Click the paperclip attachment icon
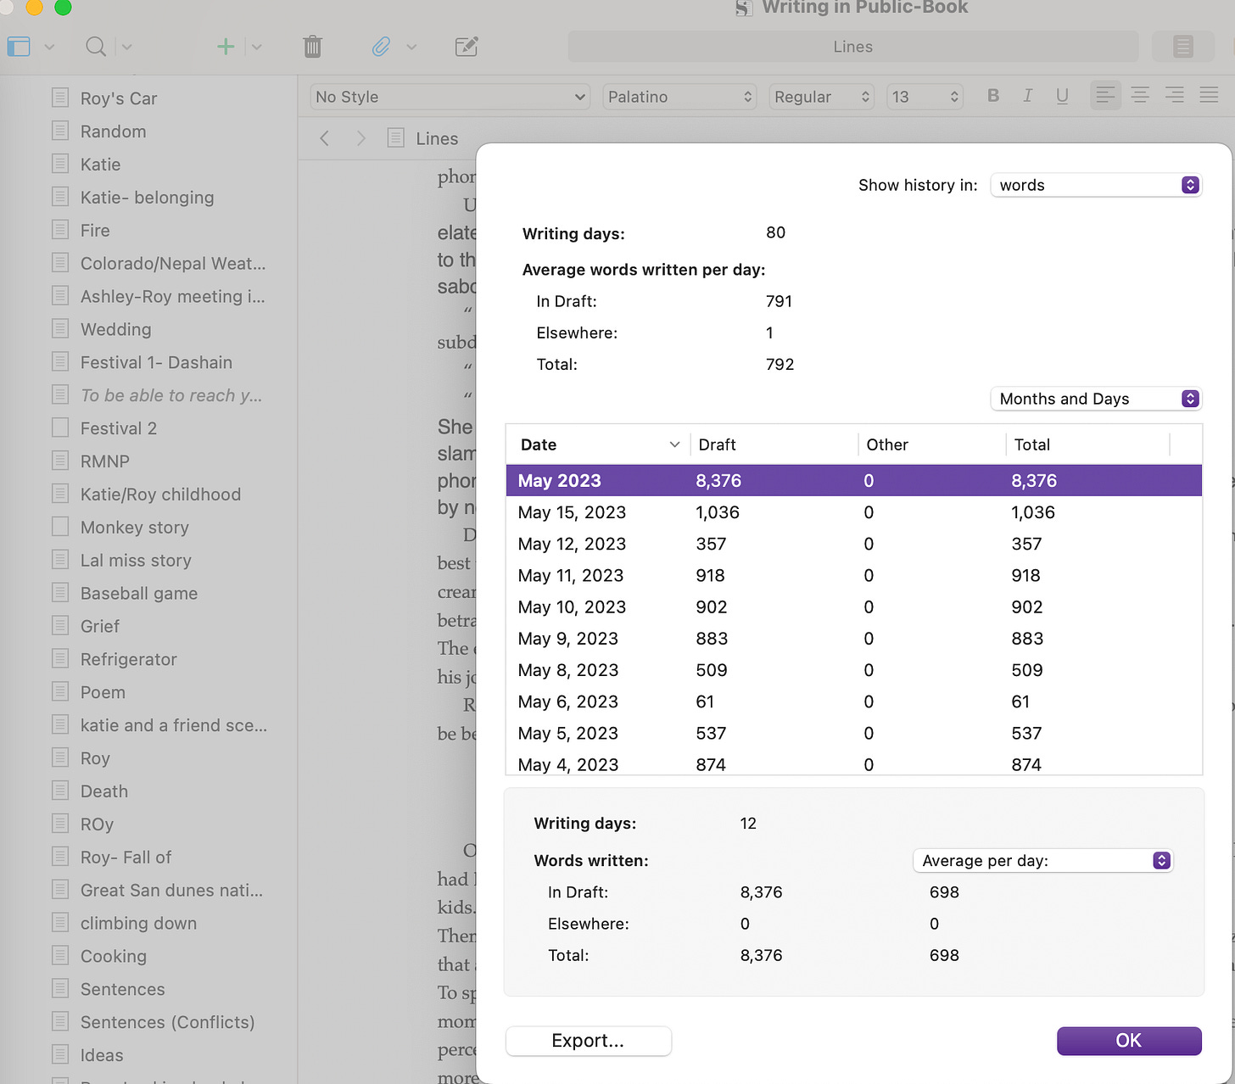The width and height of the screenshot is (1235, 1084). pos(382,47)
